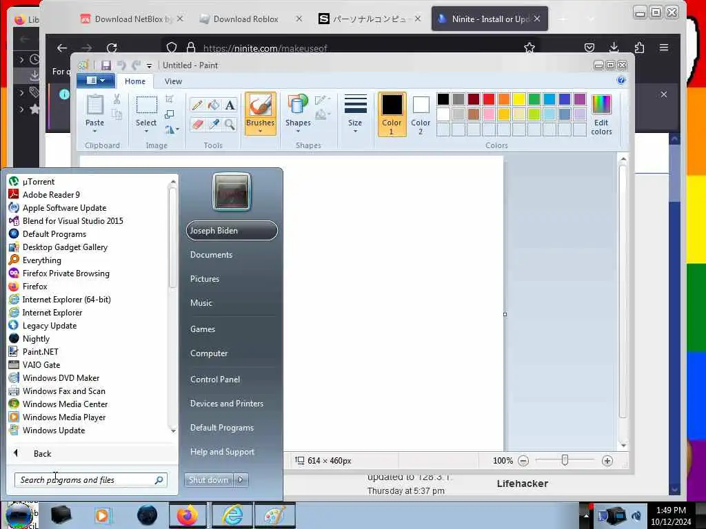Click the Paint zoom in plus button
This screenshot has width=706, height=529.
tap(607, 461)
